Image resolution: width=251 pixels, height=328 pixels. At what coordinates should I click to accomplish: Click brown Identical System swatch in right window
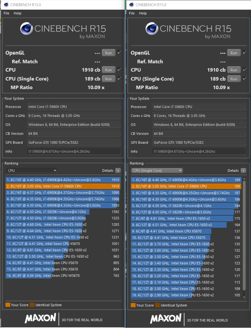157,305
